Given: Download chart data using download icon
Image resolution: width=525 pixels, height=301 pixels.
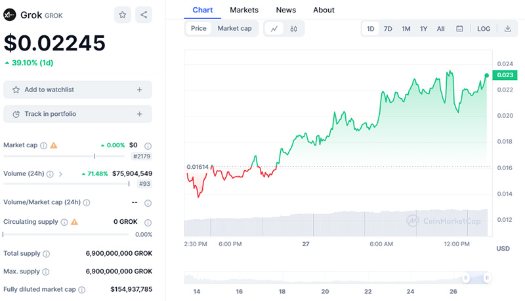Looking at the screenshot, I should click(x=507, y=29).
